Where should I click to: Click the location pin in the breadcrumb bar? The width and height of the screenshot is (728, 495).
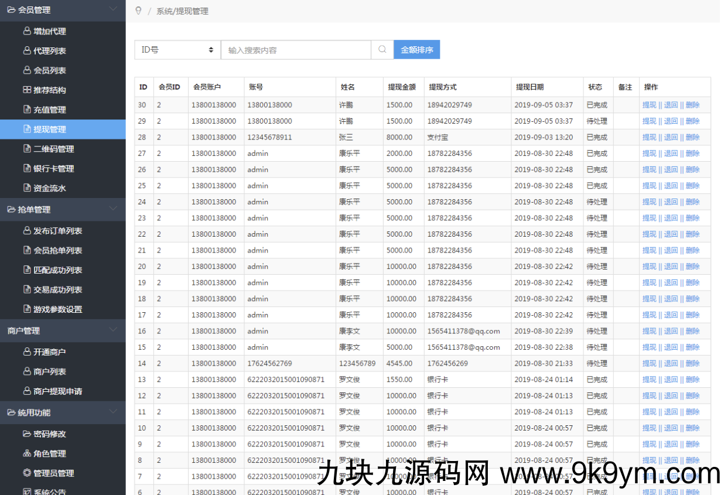[138, 11]
